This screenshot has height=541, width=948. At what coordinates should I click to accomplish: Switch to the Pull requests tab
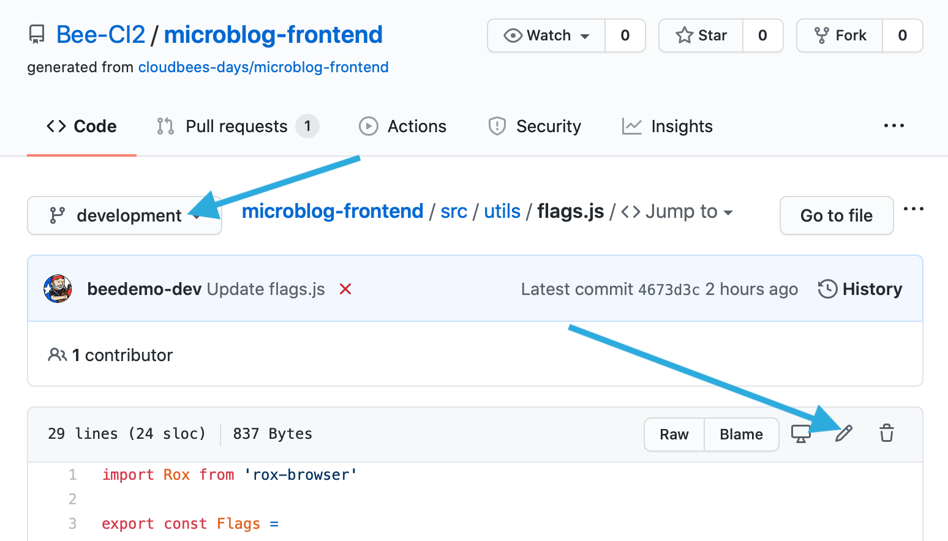coord(236,126)
